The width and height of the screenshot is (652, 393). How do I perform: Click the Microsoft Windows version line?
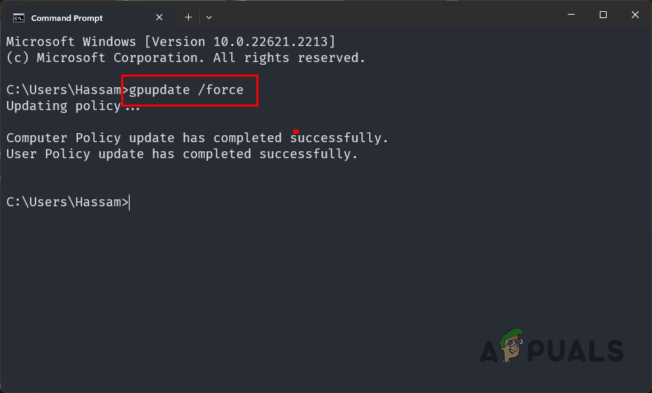click(x=171, y=42)
